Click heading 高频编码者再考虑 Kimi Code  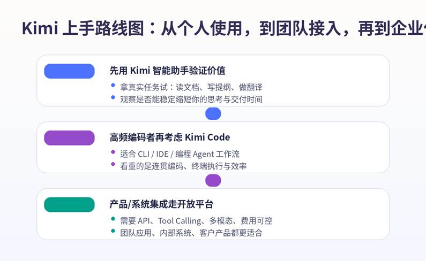tap(170, 137)
